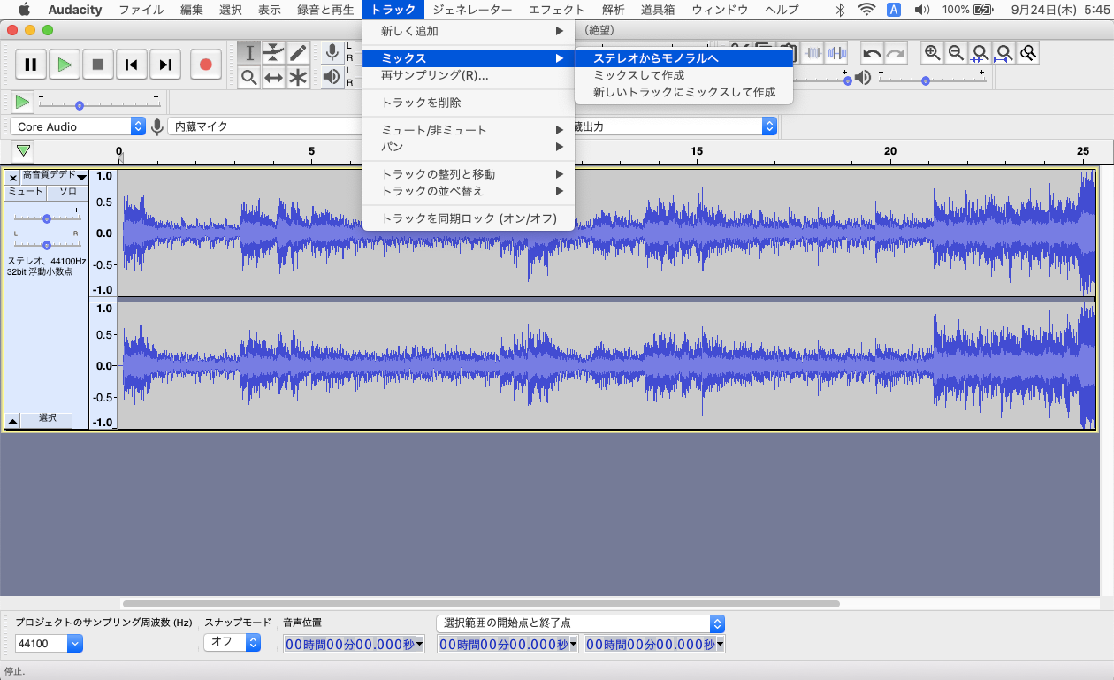Select the Multi-tool asterisk

tap(298, 77)
